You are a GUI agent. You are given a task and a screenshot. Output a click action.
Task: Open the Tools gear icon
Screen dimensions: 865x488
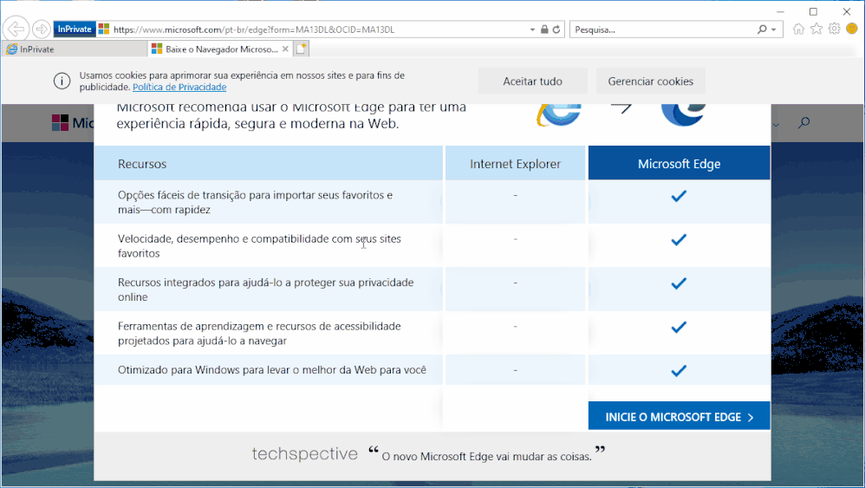(834, 29)
